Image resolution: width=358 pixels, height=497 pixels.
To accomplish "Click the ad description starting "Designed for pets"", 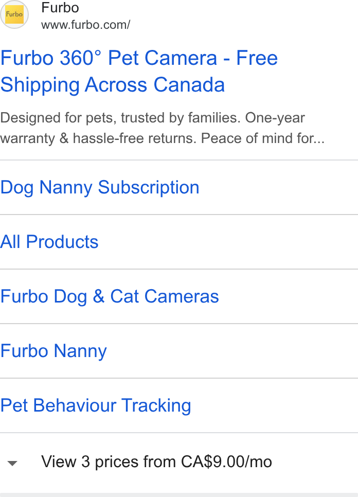I will (162, 128).
